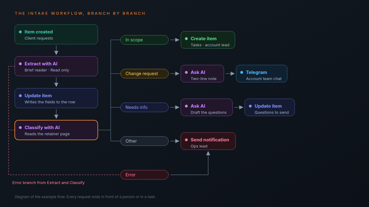Click 'Brief reader · Read only' text

(47, 70)
